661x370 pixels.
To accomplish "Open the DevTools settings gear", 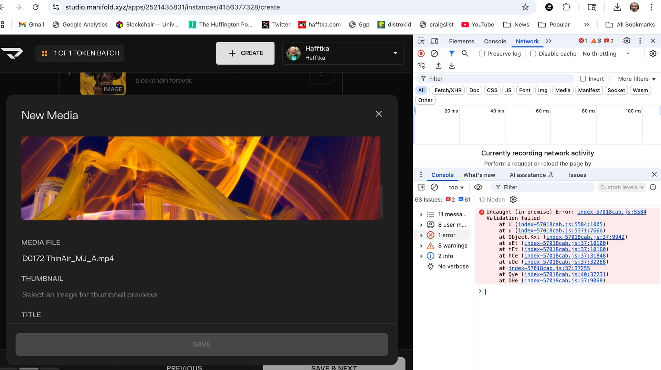I will (x=627, y=41).
